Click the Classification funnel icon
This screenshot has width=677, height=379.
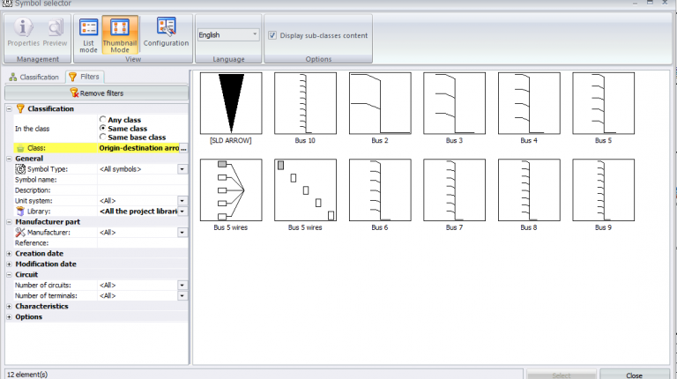[20, 108]
